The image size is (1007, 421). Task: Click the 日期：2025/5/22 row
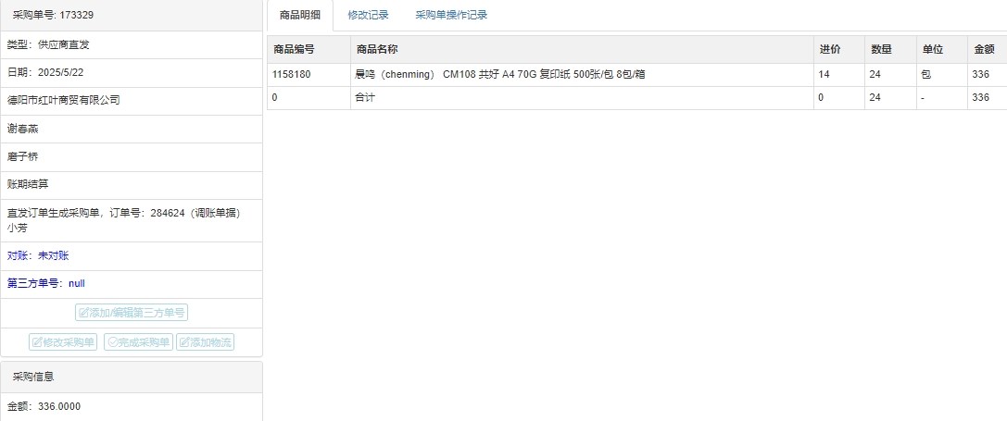pyautogui.click(x=132, y=72)
